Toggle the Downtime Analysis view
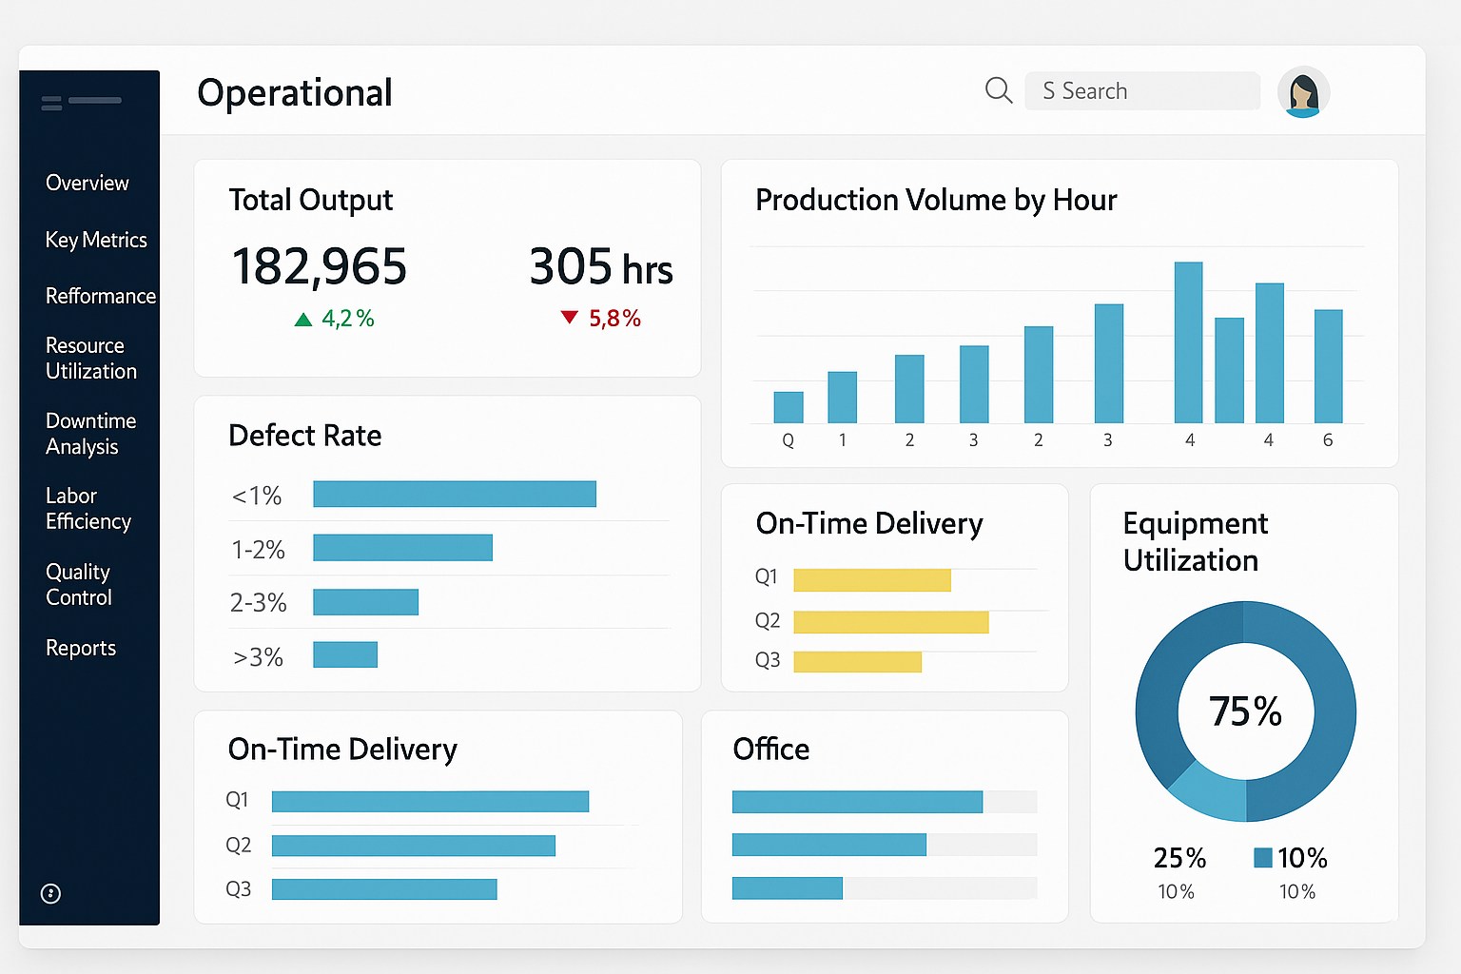The image size is (1461, 974). [90, 433]
